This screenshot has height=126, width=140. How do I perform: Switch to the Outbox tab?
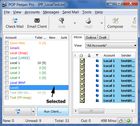pos(91,38)
